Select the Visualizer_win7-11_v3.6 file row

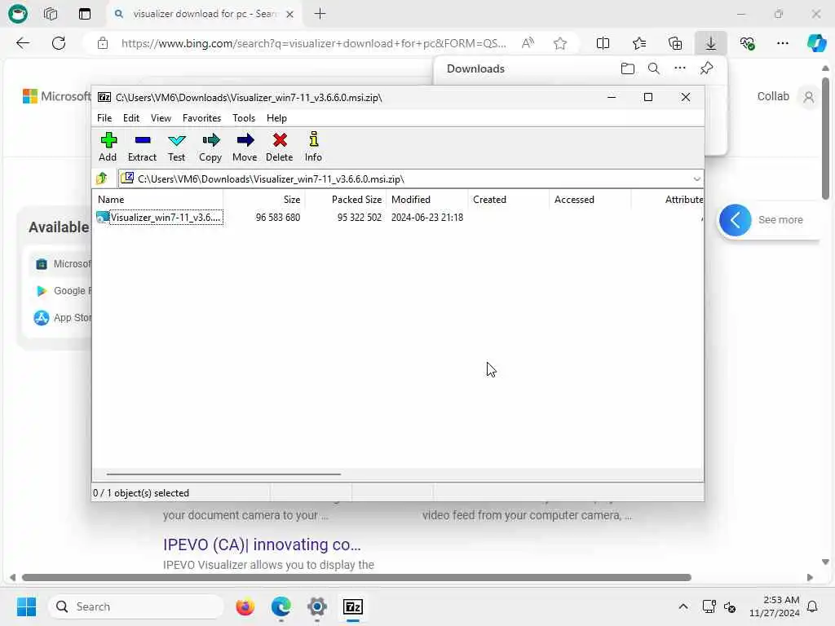pyautogui.click(x=159, y=217)
